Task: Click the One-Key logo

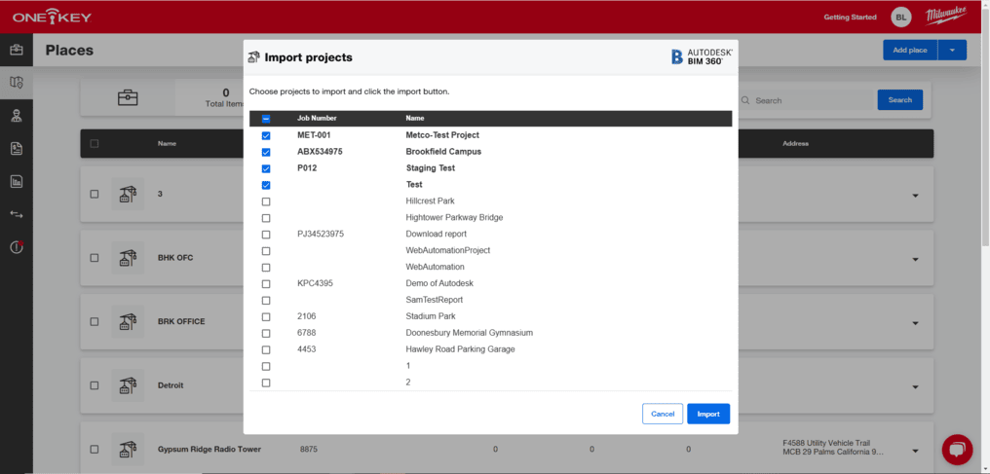Action: pyautogui.click(x=52, y=17)
